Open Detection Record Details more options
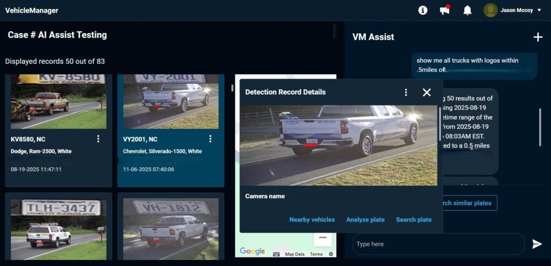The image size is (551, 266). coord(406,92)
